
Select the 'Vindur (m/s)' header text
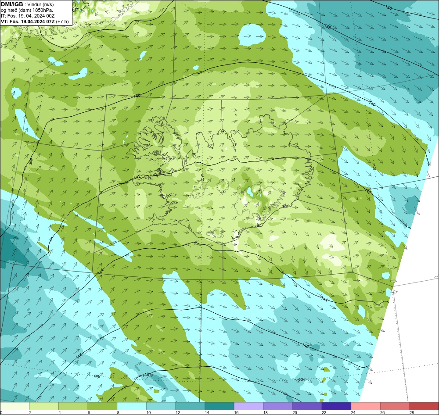41,4
